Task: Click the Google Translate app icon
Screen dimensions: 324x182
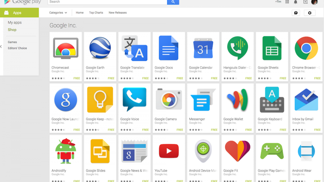Action: click(x=134, y=48)
